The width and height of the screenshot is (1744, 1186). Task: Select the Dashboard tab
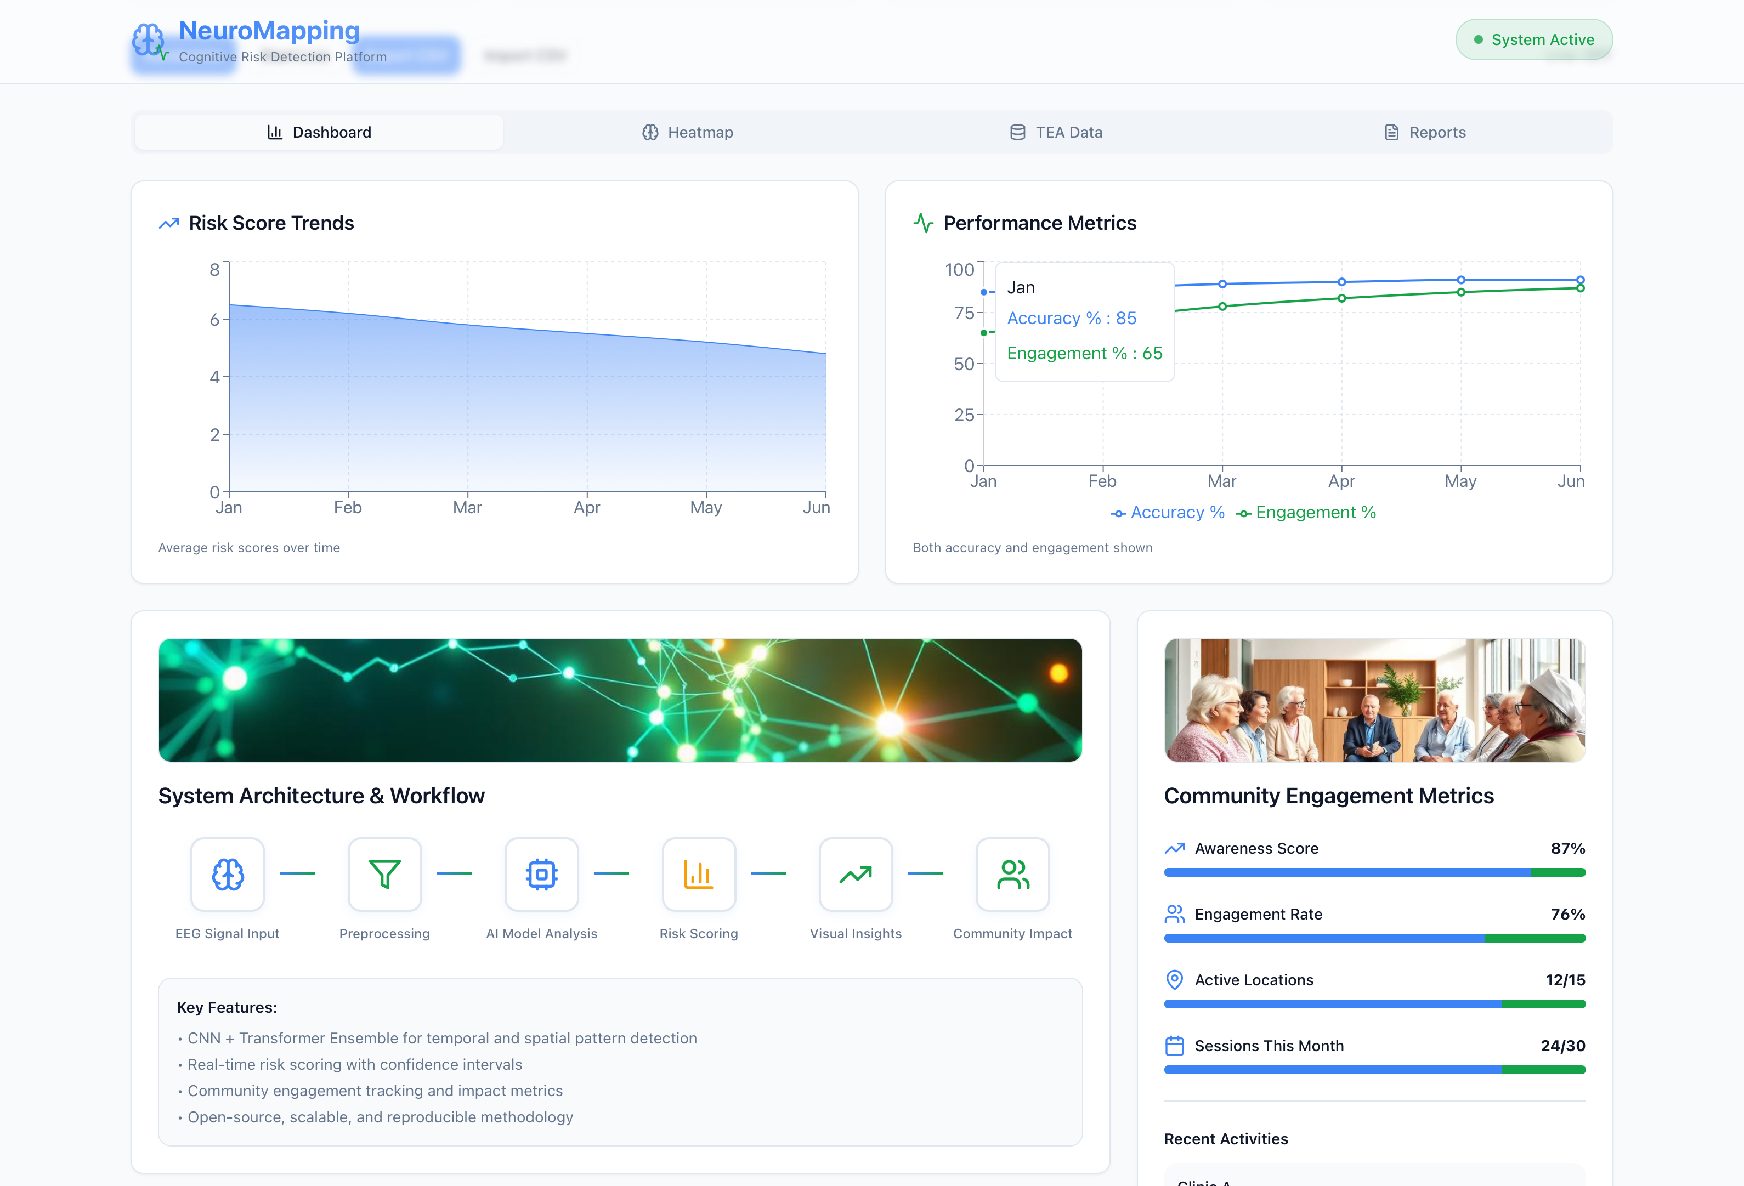point(319,132)
